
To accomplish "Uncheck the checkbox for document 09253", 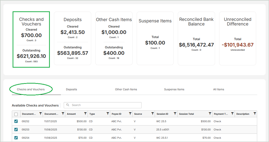I will (16, 130).
